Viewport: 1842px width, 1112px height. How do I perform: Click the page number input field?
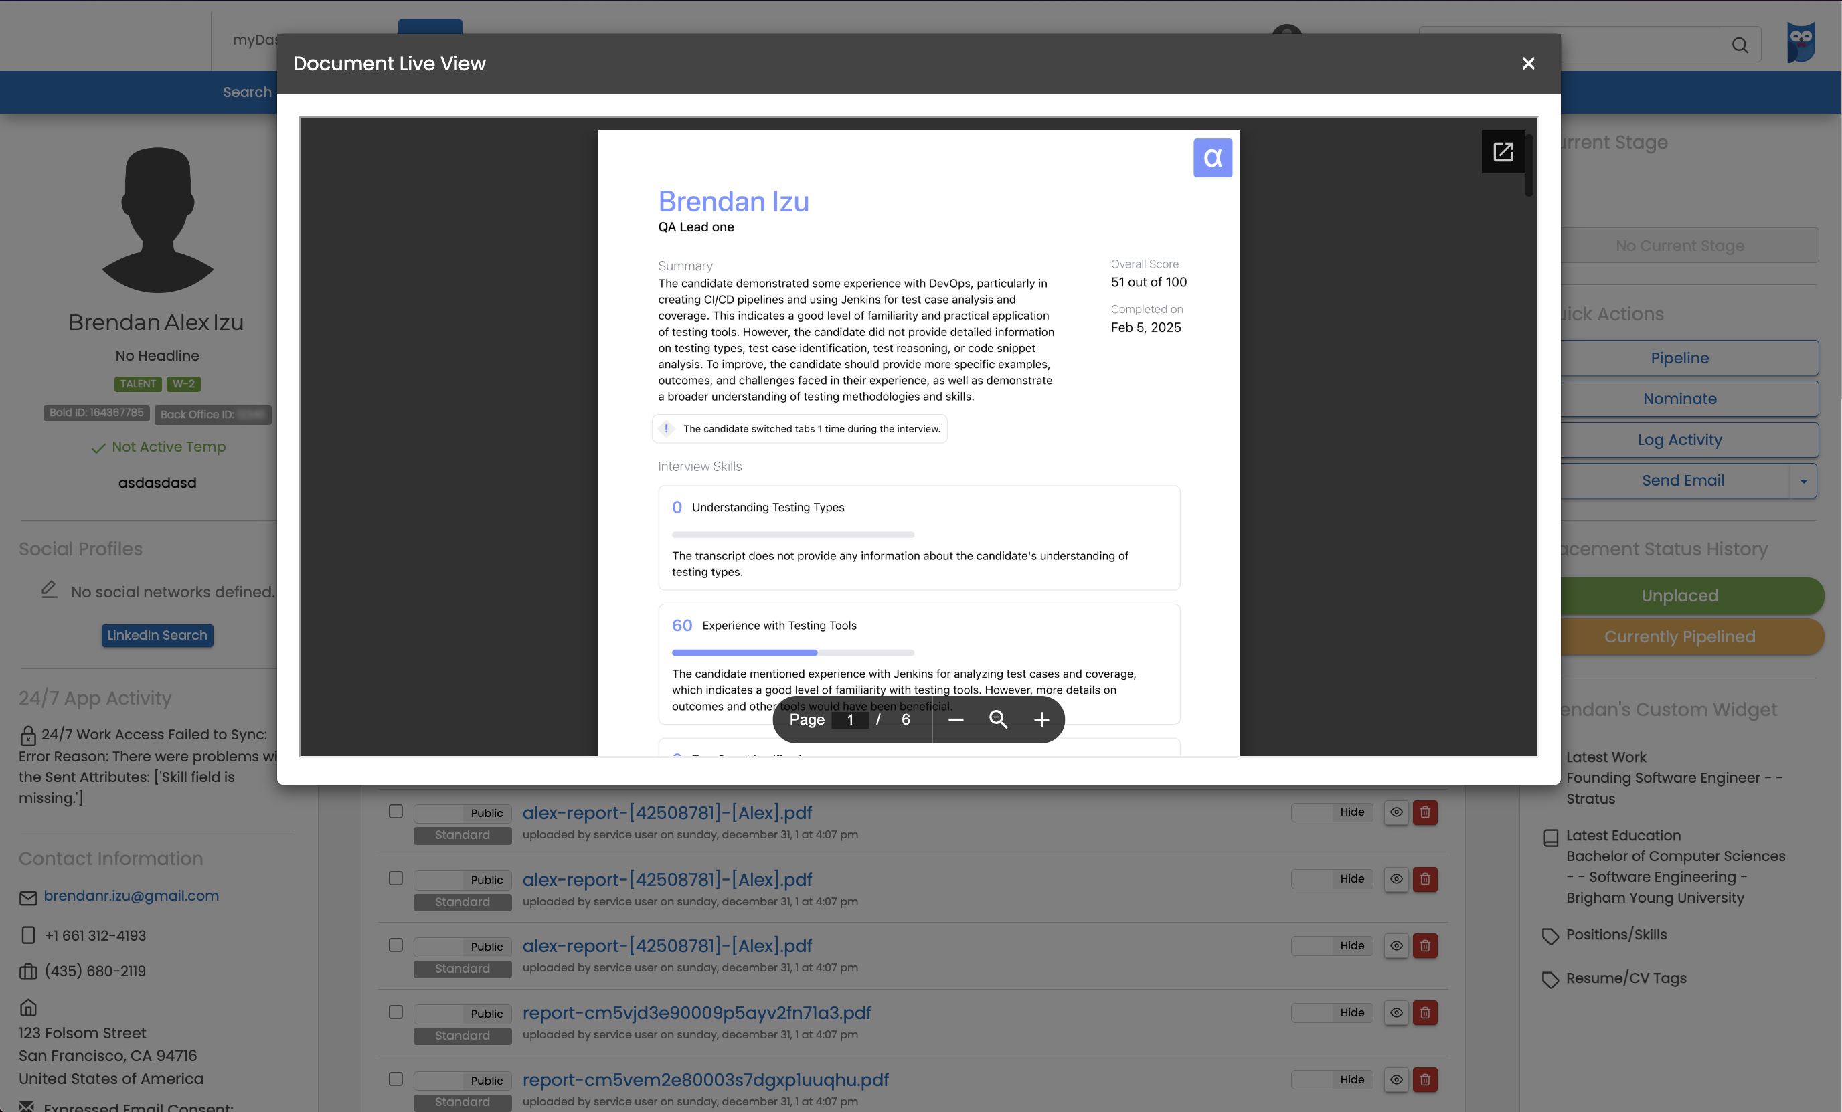(x=850, y=720)
